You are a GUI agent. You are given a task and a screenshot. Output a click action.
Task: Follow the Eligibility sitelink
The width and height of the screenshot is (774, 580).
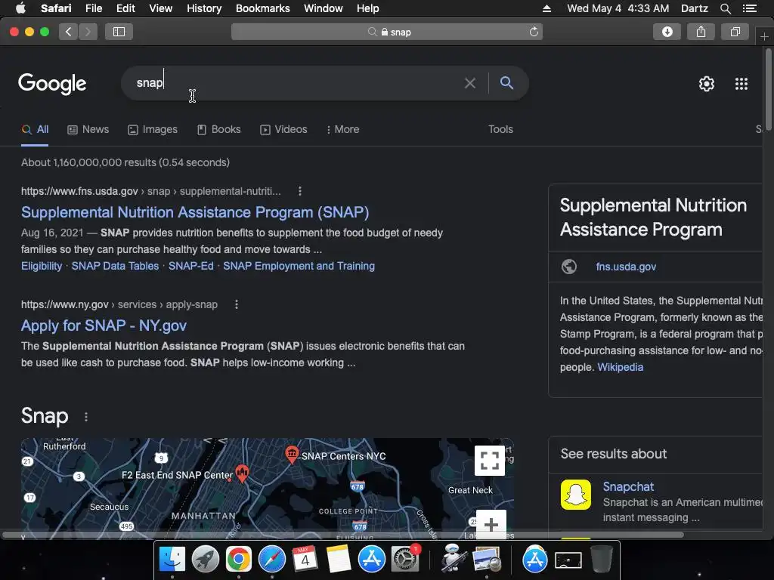pyautogui.click(x=42, y=266)
